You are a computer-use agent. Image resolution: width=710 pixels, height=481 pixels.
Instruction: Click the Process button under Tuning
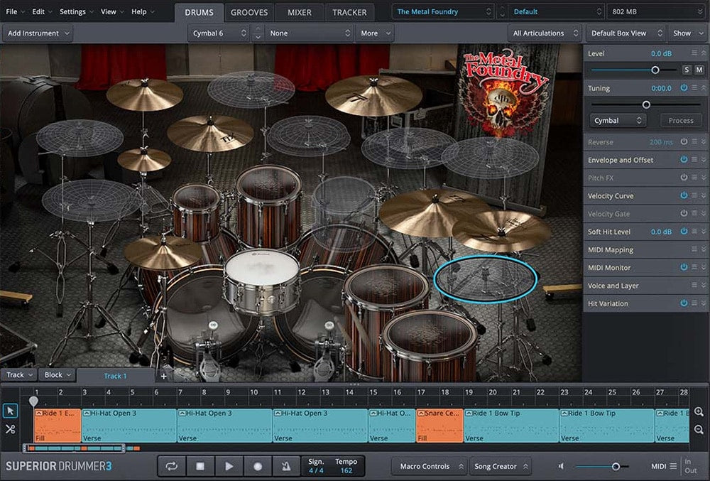pos(680,121)
